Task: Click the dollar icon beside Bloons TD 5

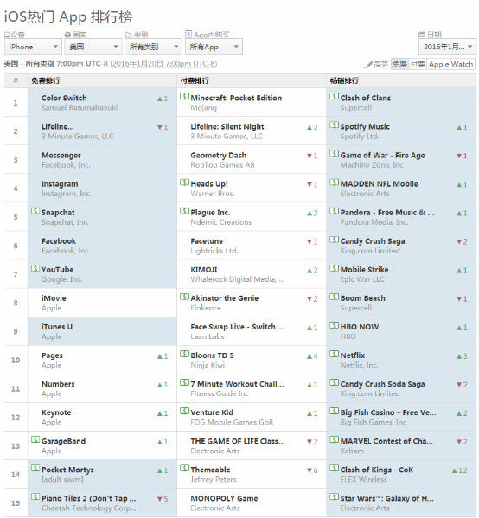Action: click(184, 354)
